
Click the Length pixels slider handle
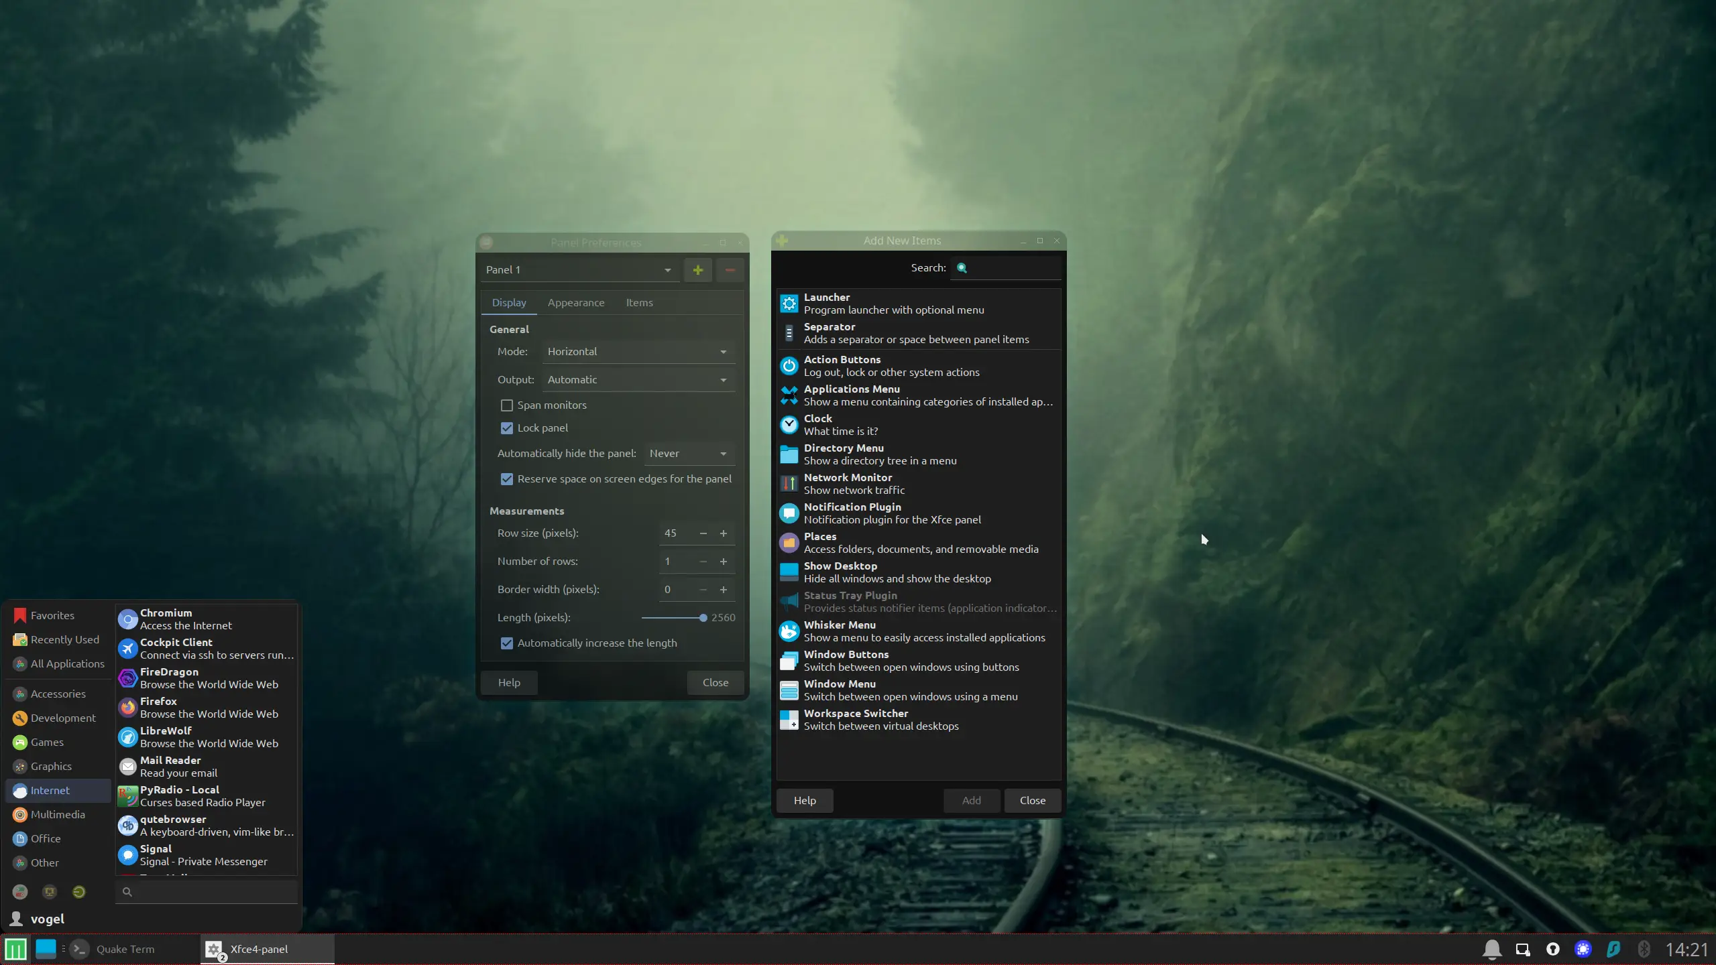(x=703, y=618)
